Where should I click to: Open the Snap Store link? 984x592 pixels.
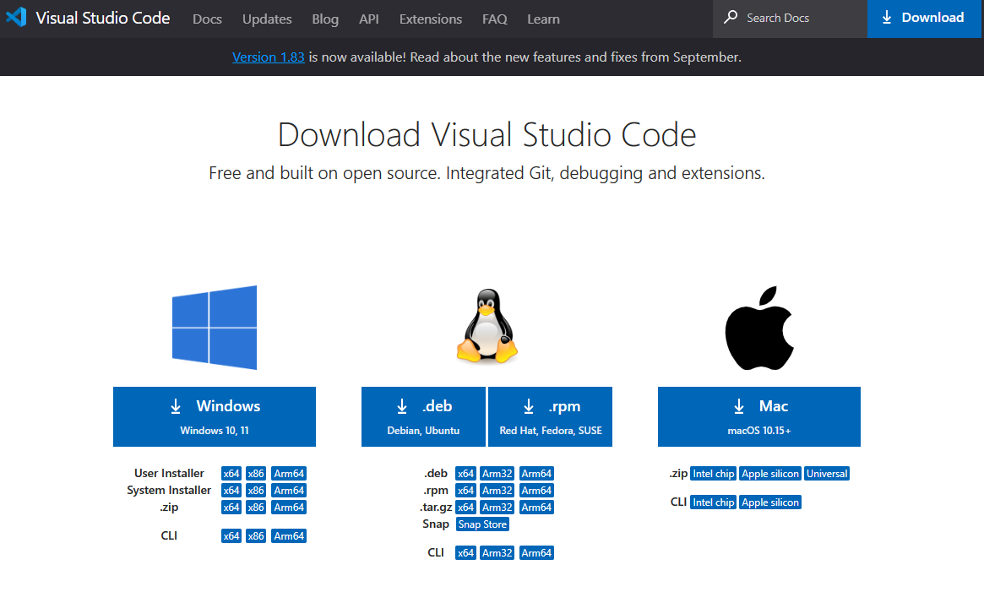[x=482, y=524]
